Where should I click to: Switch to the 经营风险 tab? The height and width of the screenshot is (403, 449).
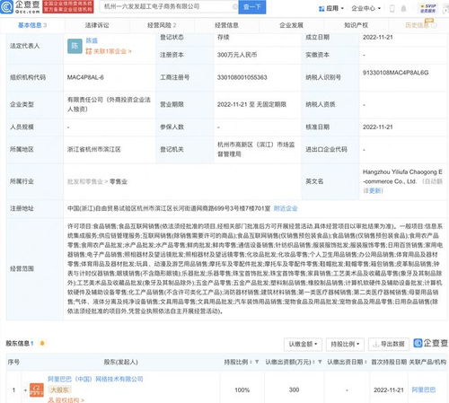162,25
